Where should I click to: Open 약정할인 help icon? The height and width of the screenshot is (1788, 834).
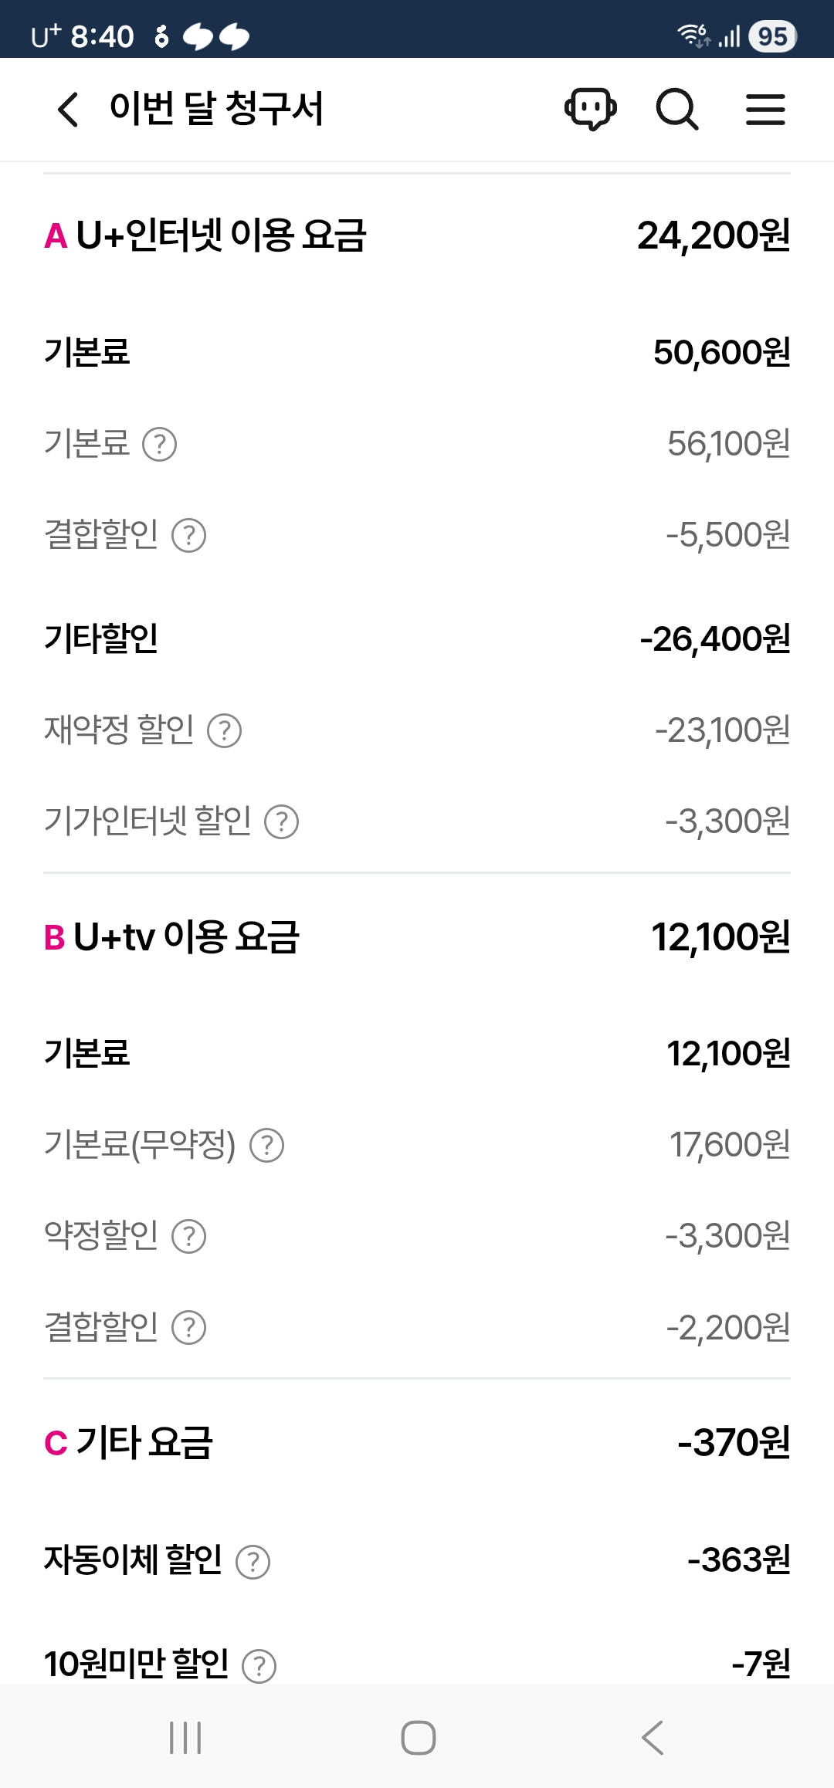(x=188, y=1237)
